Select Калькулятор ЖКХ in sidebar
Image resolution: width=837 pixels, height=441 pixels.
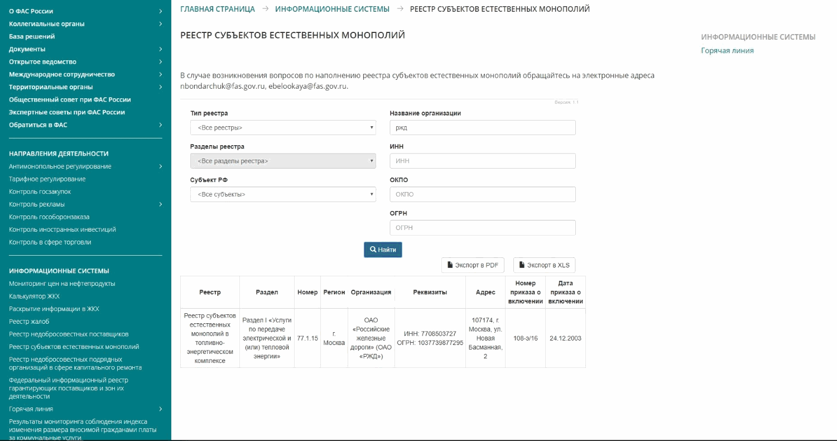(34, 296)
